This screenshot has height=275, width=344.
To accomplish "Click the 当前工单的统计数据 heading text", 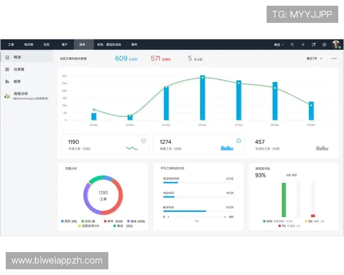I will click(73, 58).
